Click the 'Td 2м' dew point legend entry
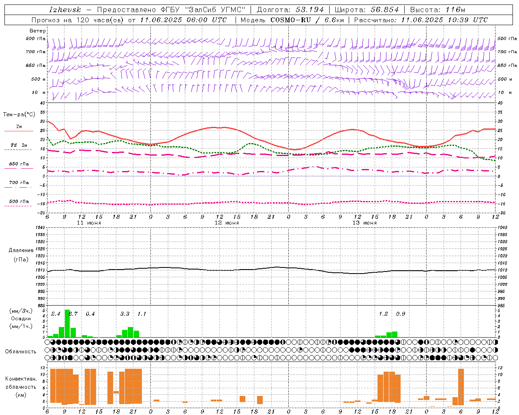The image size is (519, 415). pyautogui.click(x=19, y=145)
